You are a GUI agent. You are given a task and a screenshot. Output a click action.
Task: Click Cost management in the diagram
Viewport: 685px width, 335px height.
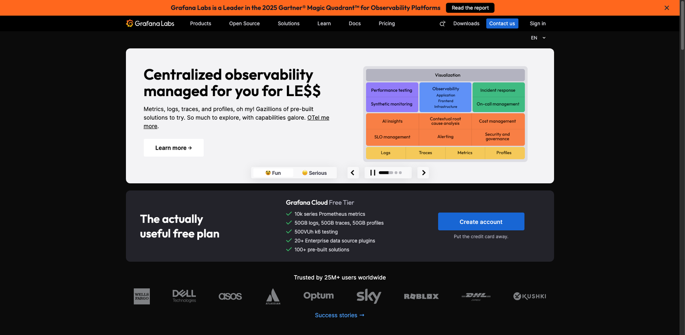(498, 121)
